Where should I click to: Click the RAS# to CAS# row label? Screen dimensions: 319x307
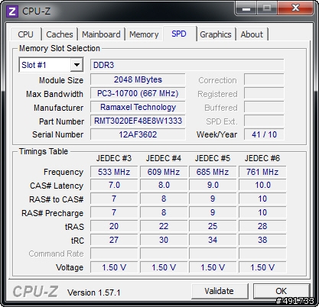click(57, 199)
